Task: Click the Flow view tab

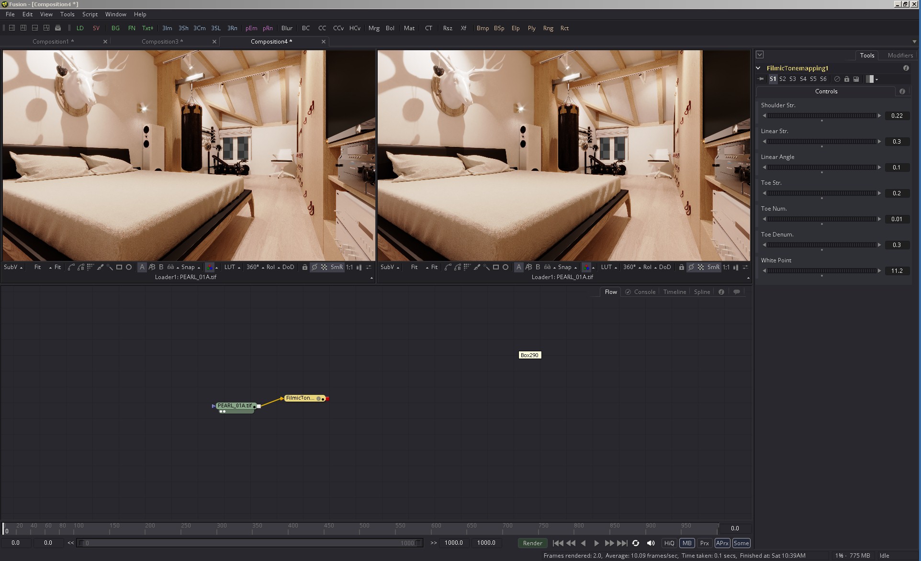Action: [610, 292]
